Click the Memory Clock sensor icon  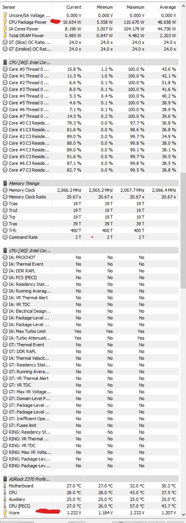coord(5,190)
